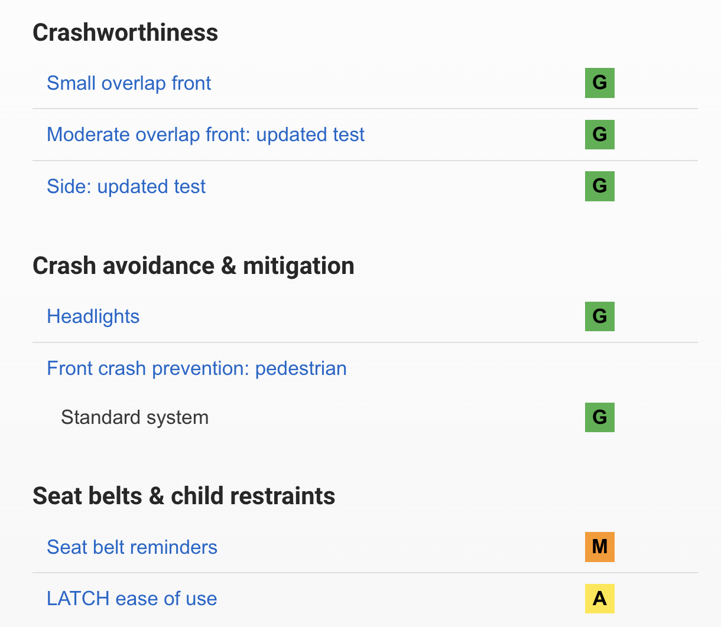
Task: Click the Small overlap front table row
Action: click(365, 83)
